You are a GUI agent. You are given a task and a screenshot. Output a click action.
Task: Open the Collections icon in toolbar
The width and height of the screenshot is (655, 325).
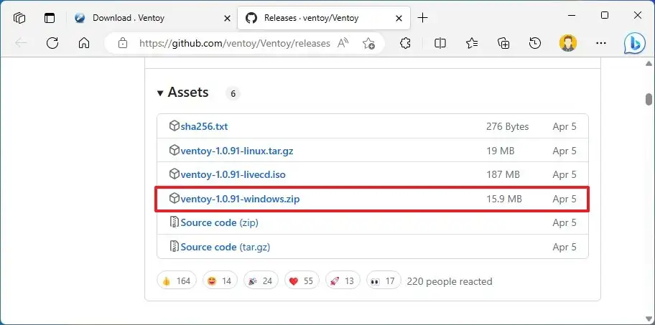click(503, 43)
